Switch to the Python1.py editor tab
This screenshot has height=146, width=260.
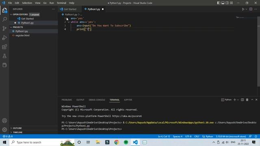point(94,9)
